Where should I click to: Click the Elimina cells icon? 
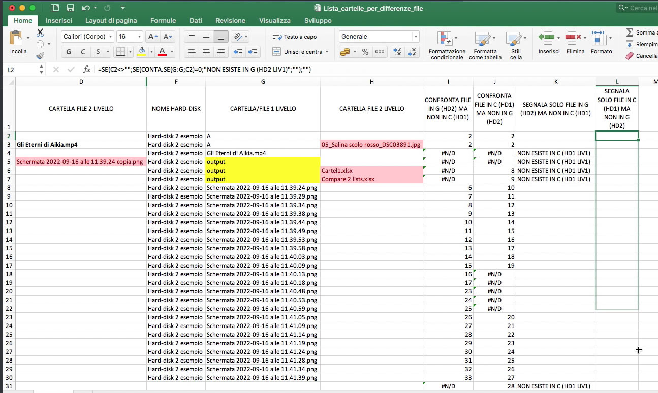(x=573, y=38)
